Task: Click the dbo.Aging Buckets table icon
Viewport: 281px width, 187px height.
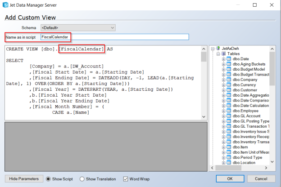Action: pos(229,64)
